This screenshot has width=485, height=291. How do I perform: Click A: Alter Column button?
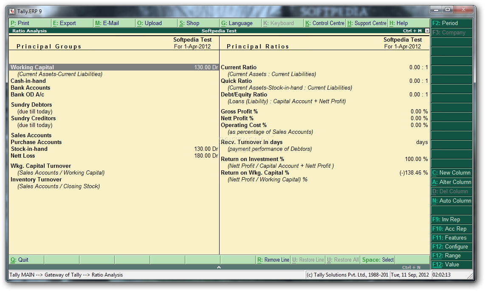tap(451, 182)
